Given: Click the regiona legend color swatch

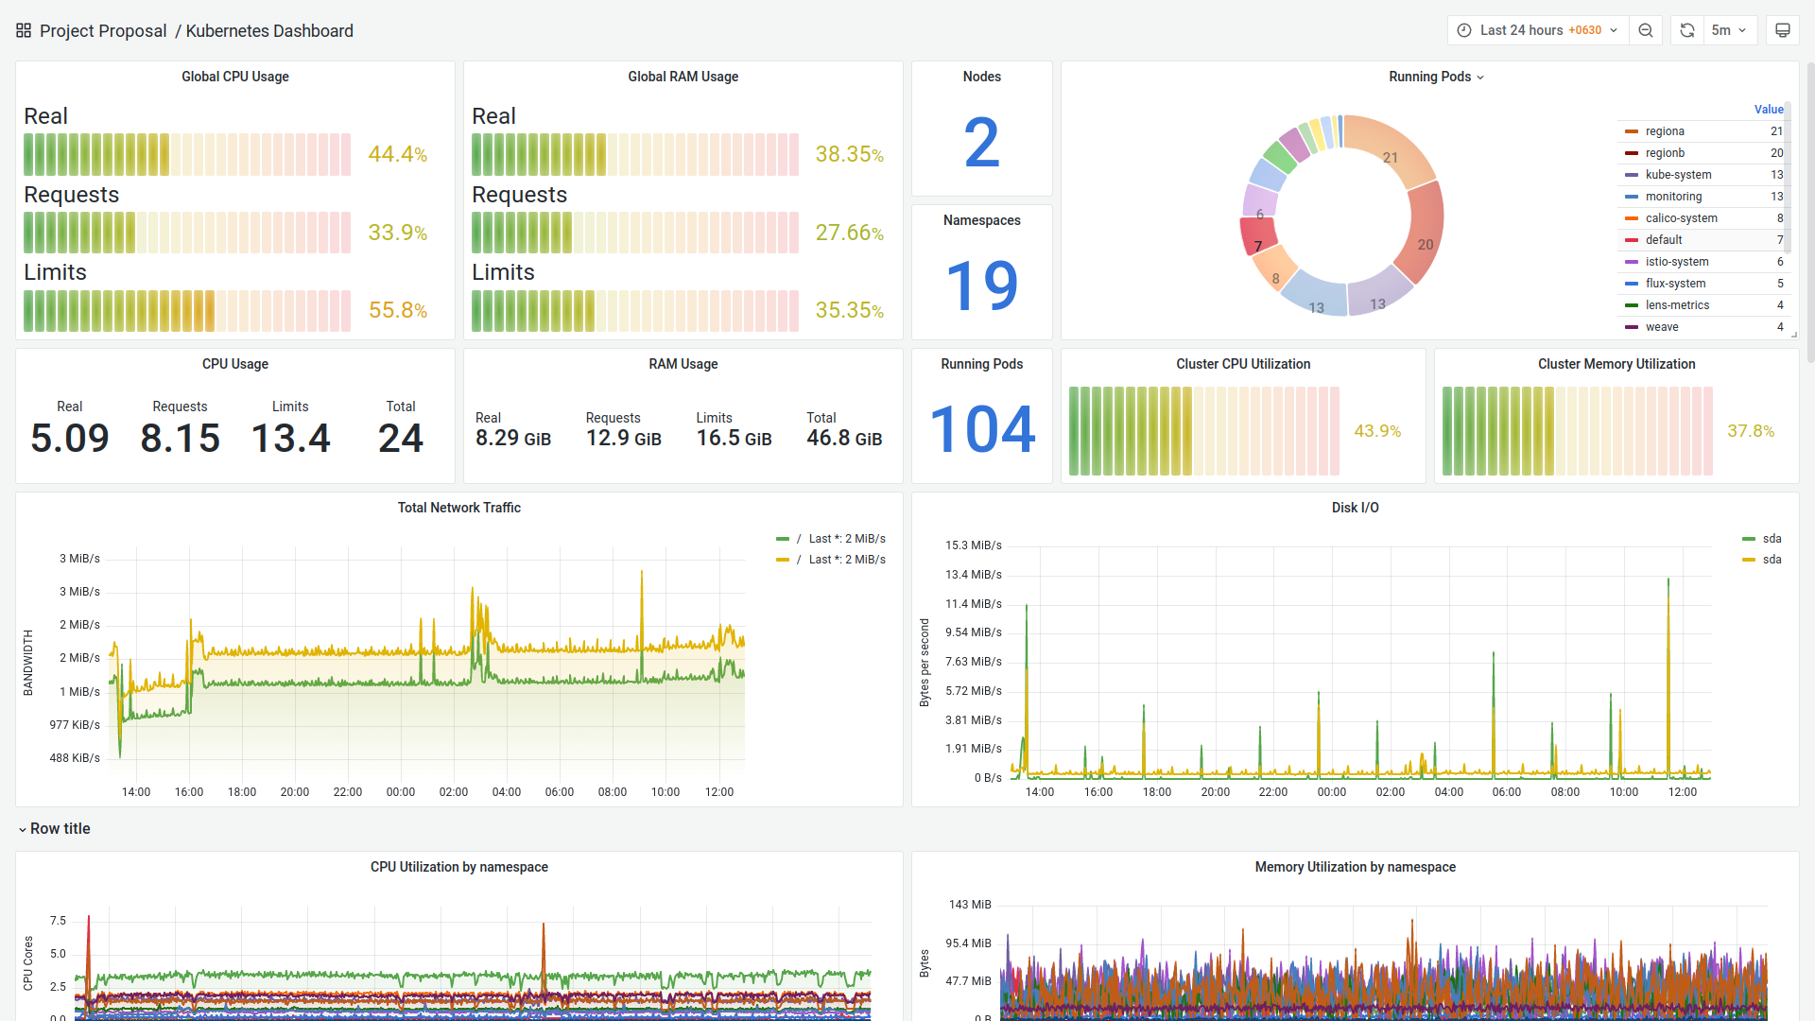Looking at the screenshot, I should click(x=1632, y=131).
